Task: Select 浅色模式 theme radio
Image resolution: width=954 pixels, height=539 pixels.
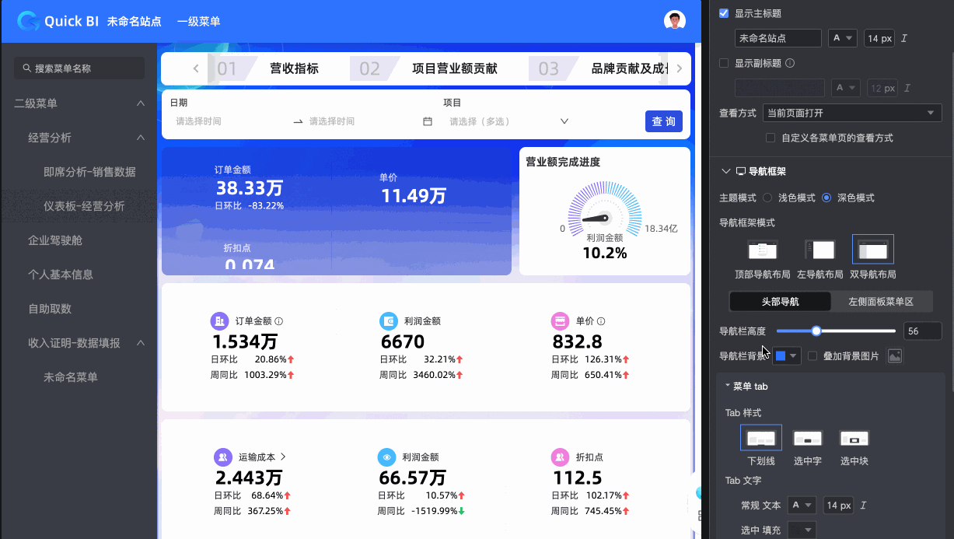Action: point(767,198)
